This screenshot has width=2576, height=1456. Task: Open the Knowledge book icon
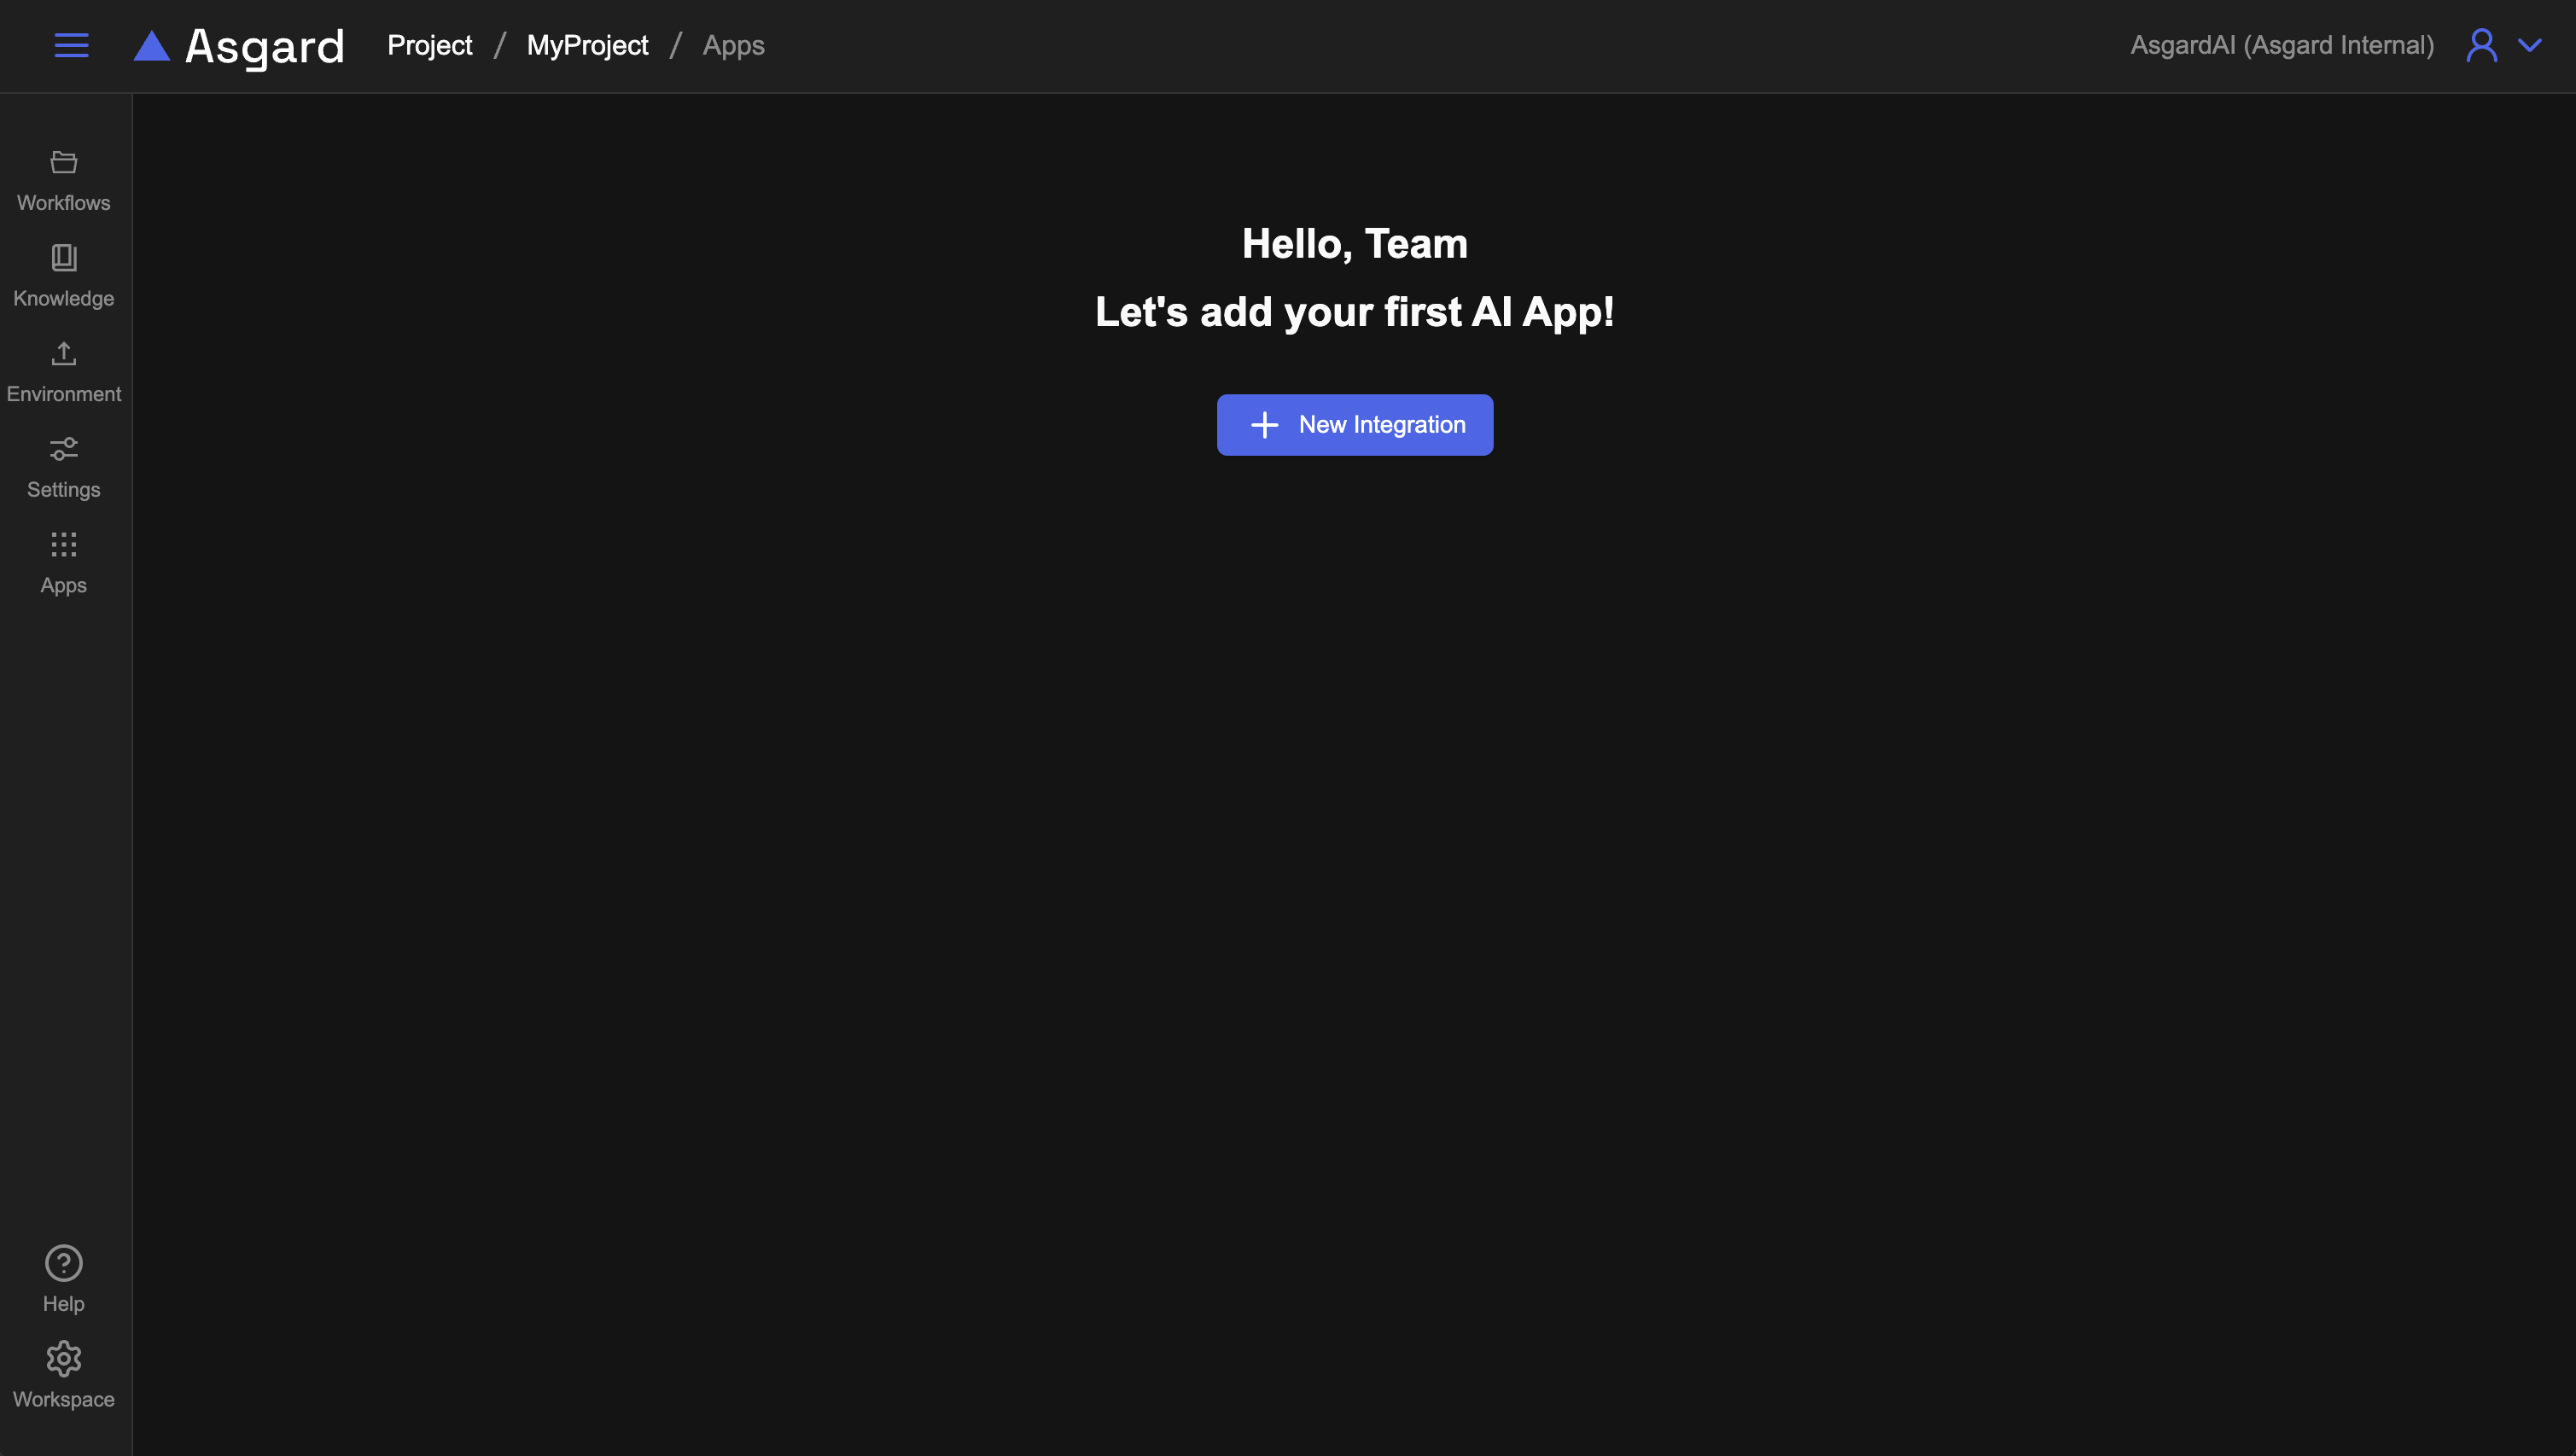coord(64,258)
